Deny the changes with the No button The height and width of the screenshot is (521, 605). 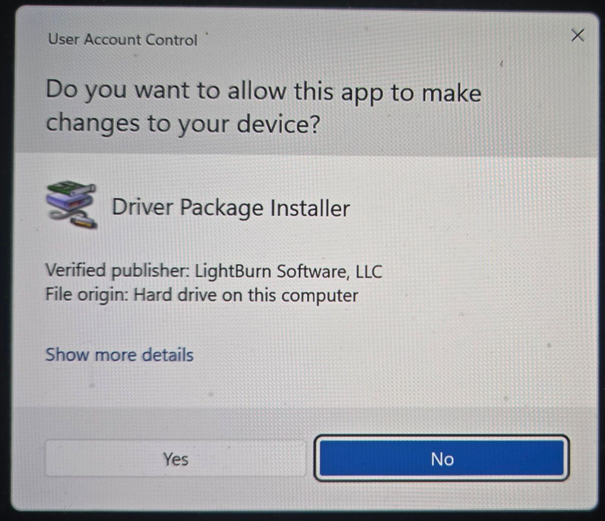[x=442, y=459]
